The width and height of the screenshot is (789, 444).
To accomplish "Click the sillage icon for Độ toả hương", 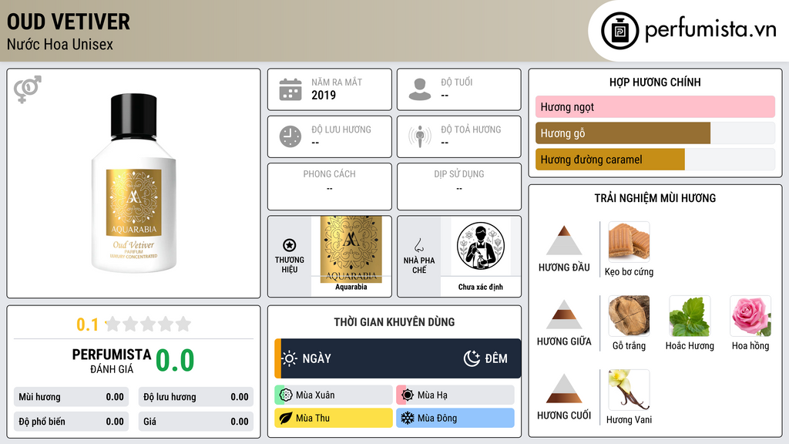I will (x=420, y=136).
